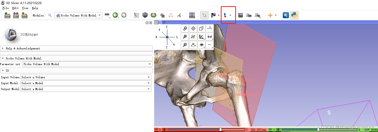Open the scene views restore icon
The height and width of the screenshot is (132, 378).
[x=257, y=15]
